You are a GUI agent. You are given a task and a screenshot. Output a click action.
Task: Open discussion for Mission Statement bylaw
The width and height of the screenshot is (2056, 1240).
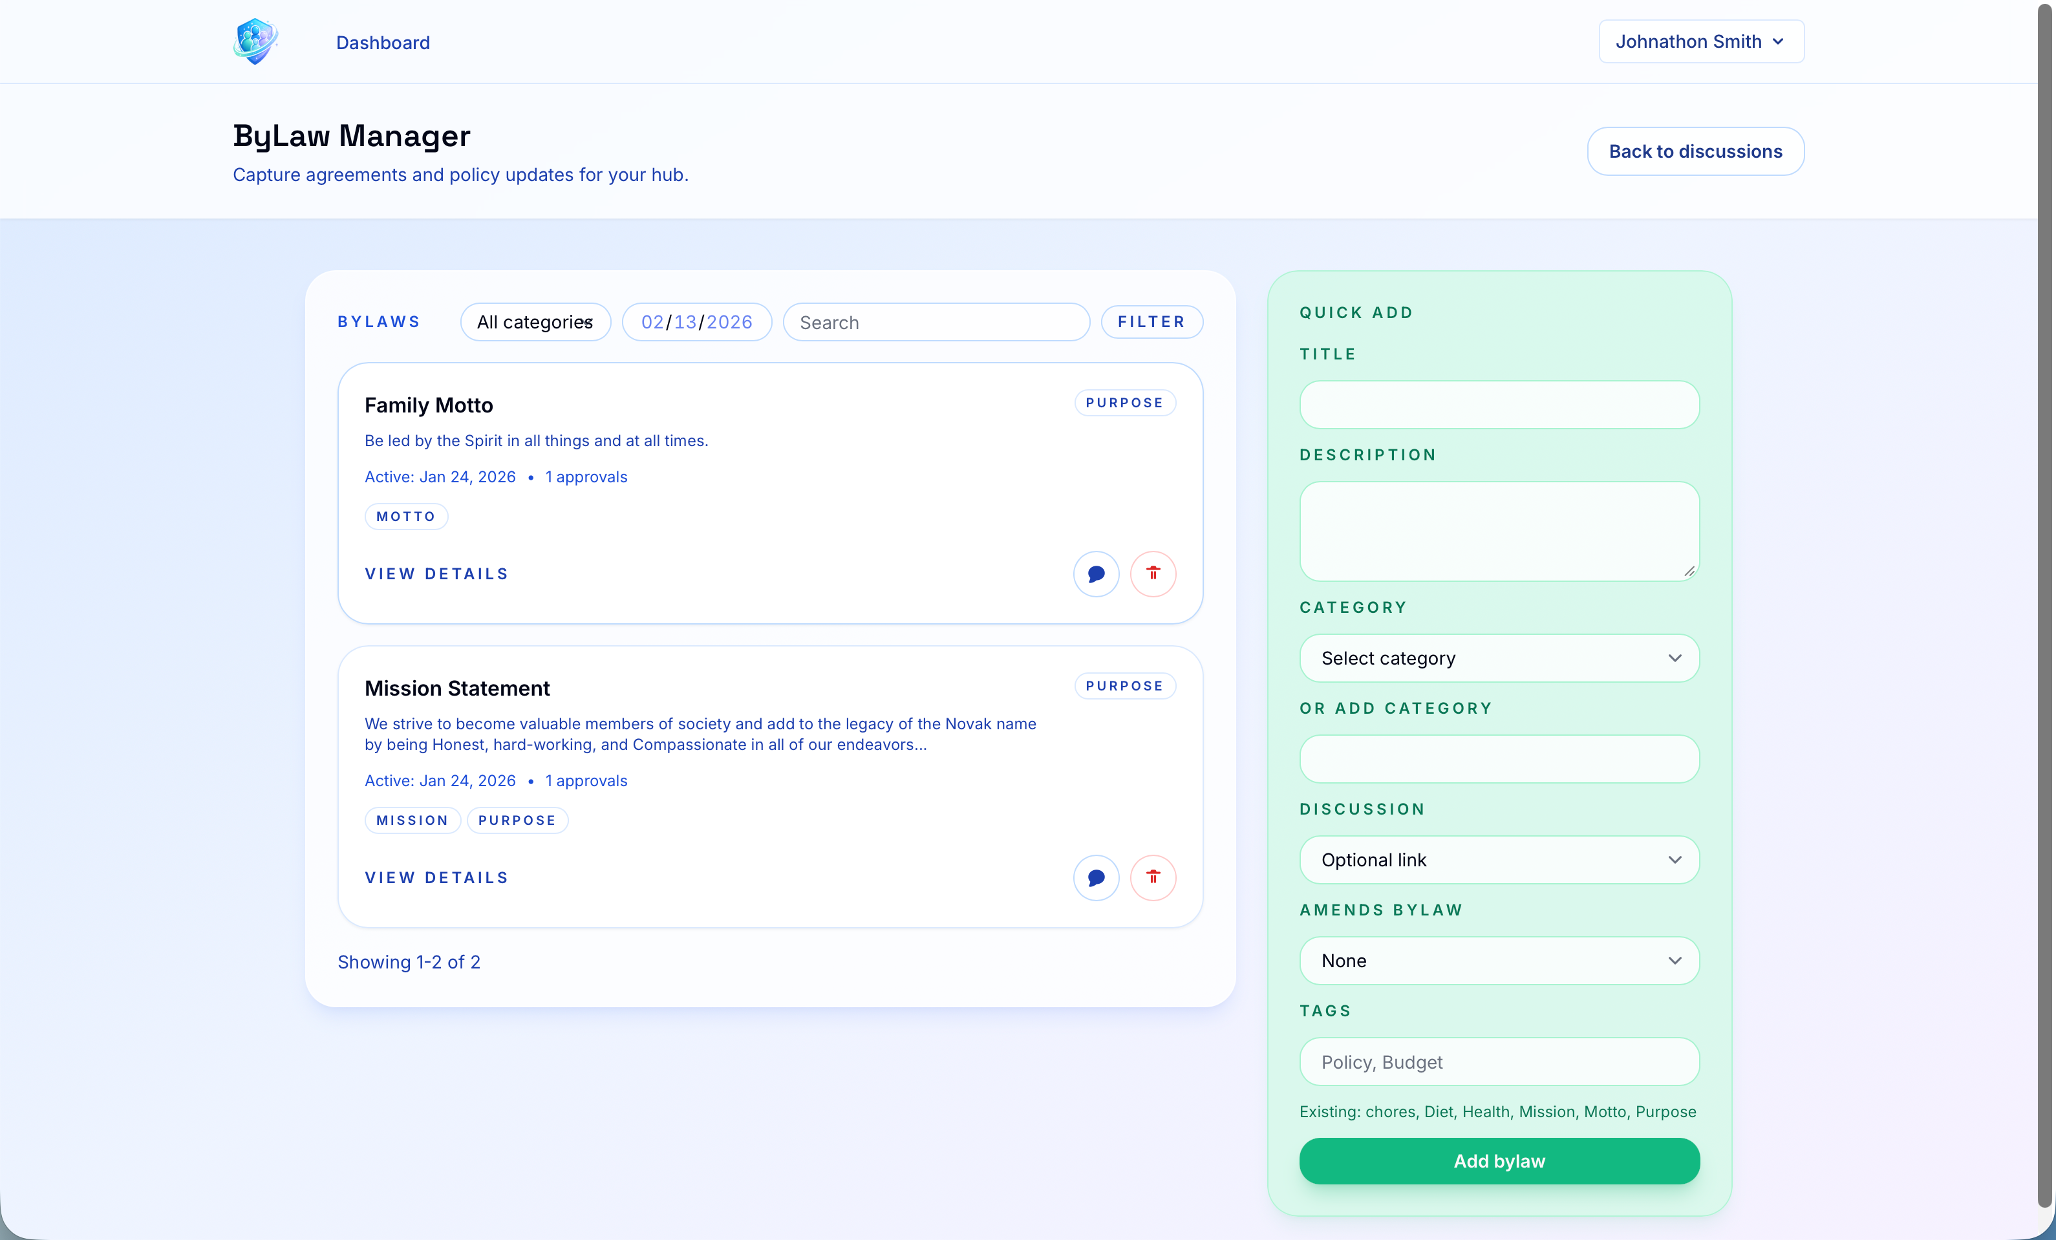pos(1096,878)
